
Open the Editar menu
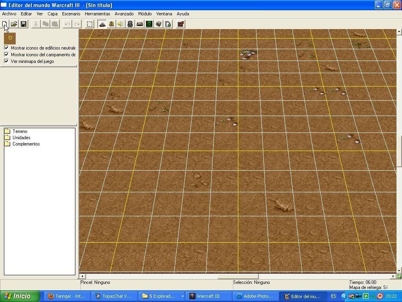(x=26, y=14)
